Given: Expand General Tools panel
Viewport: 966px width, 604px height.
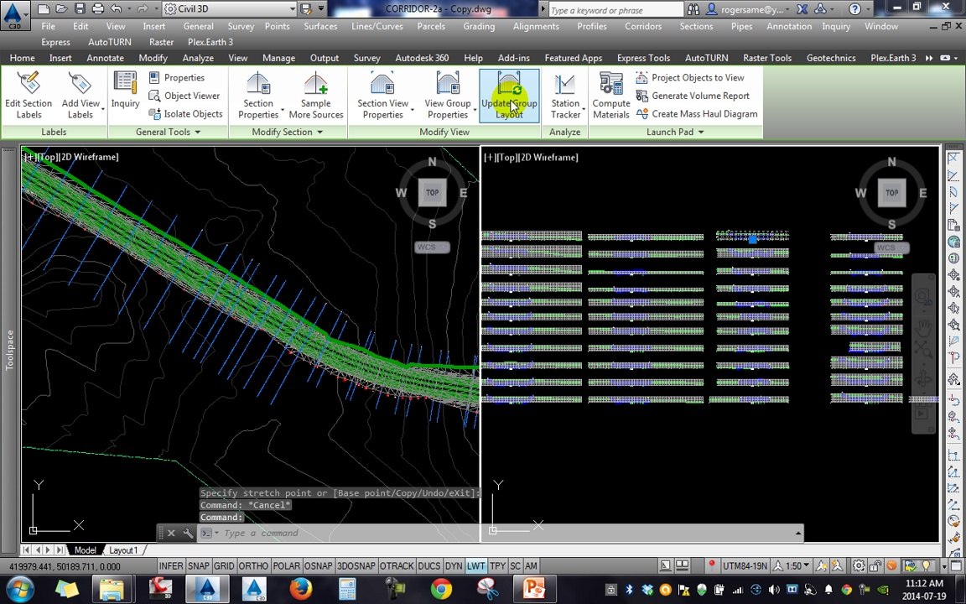Looking at the screenshot, I should click(x=169, y=132).
